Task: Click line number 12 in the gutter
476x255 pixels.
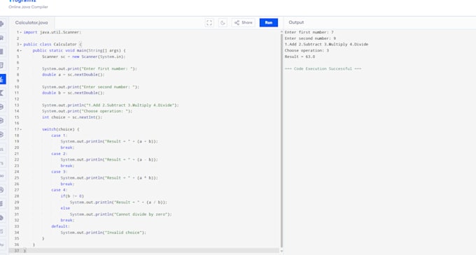Action: tap(17, 99)
